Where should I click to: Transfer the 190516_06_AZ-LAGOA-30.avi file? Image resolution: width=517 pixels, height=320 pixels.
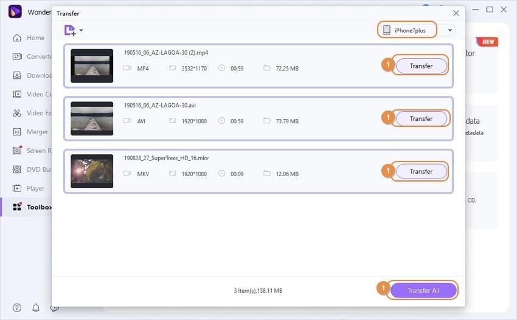pyautogui.click(x=421, y=118)
